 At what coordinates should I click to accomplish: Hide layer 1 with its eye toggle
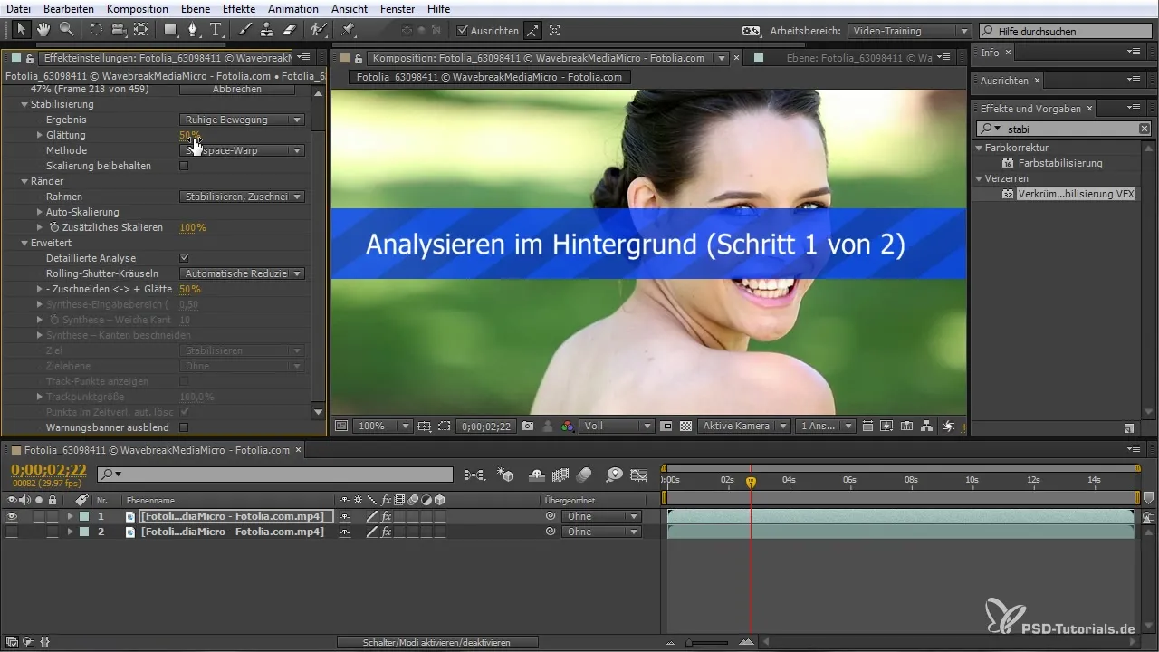coord(12,516)
